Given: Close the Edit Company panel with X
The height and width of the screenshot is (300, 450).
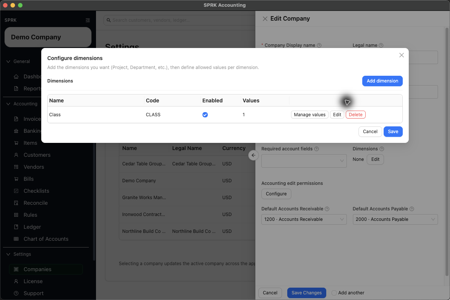Looking at the screenshot, I should (265, 19).
